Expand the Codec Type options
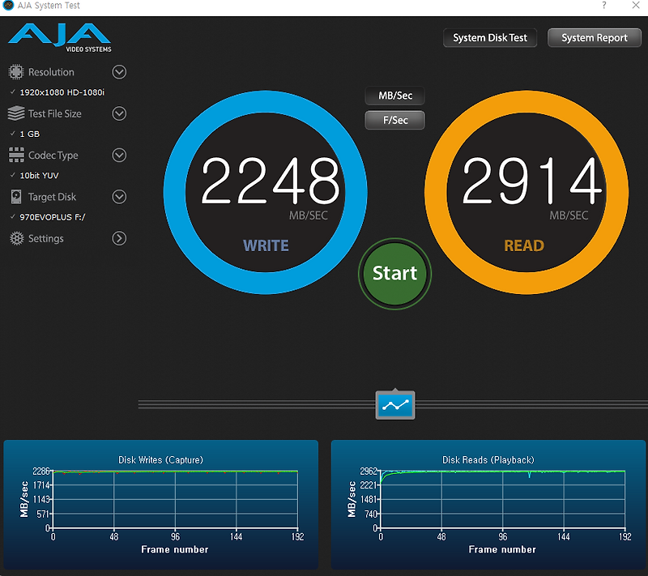 pyautogui.click(x=119, y=155)
